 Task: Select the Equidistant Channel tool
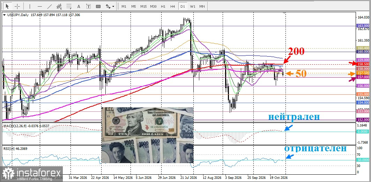[59, 6]
